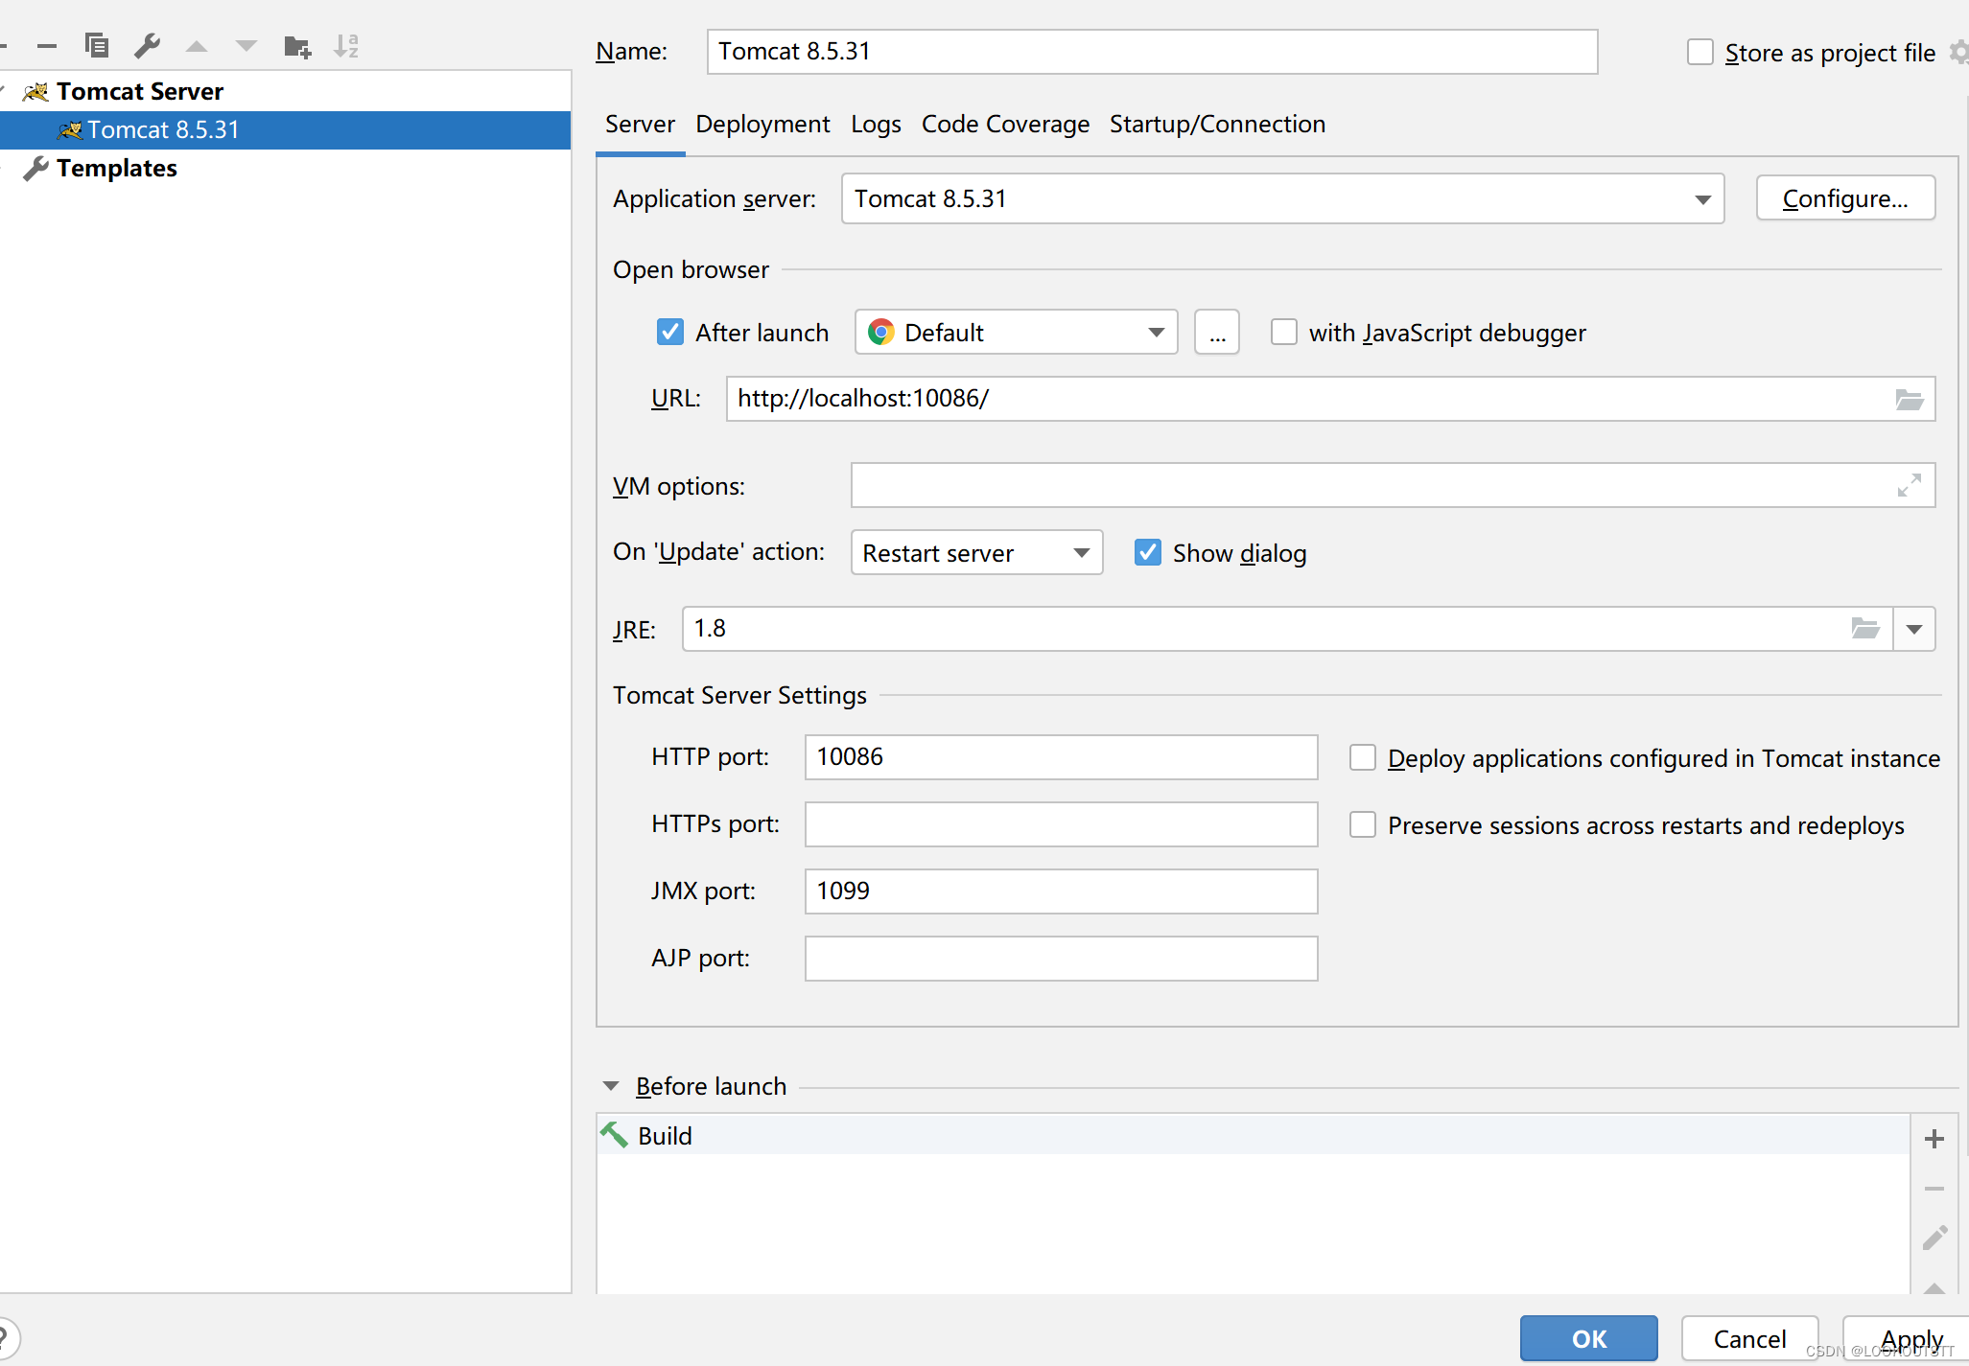Click the Name input field
Screen dimensions: 1969x1366
point(1152,52)
